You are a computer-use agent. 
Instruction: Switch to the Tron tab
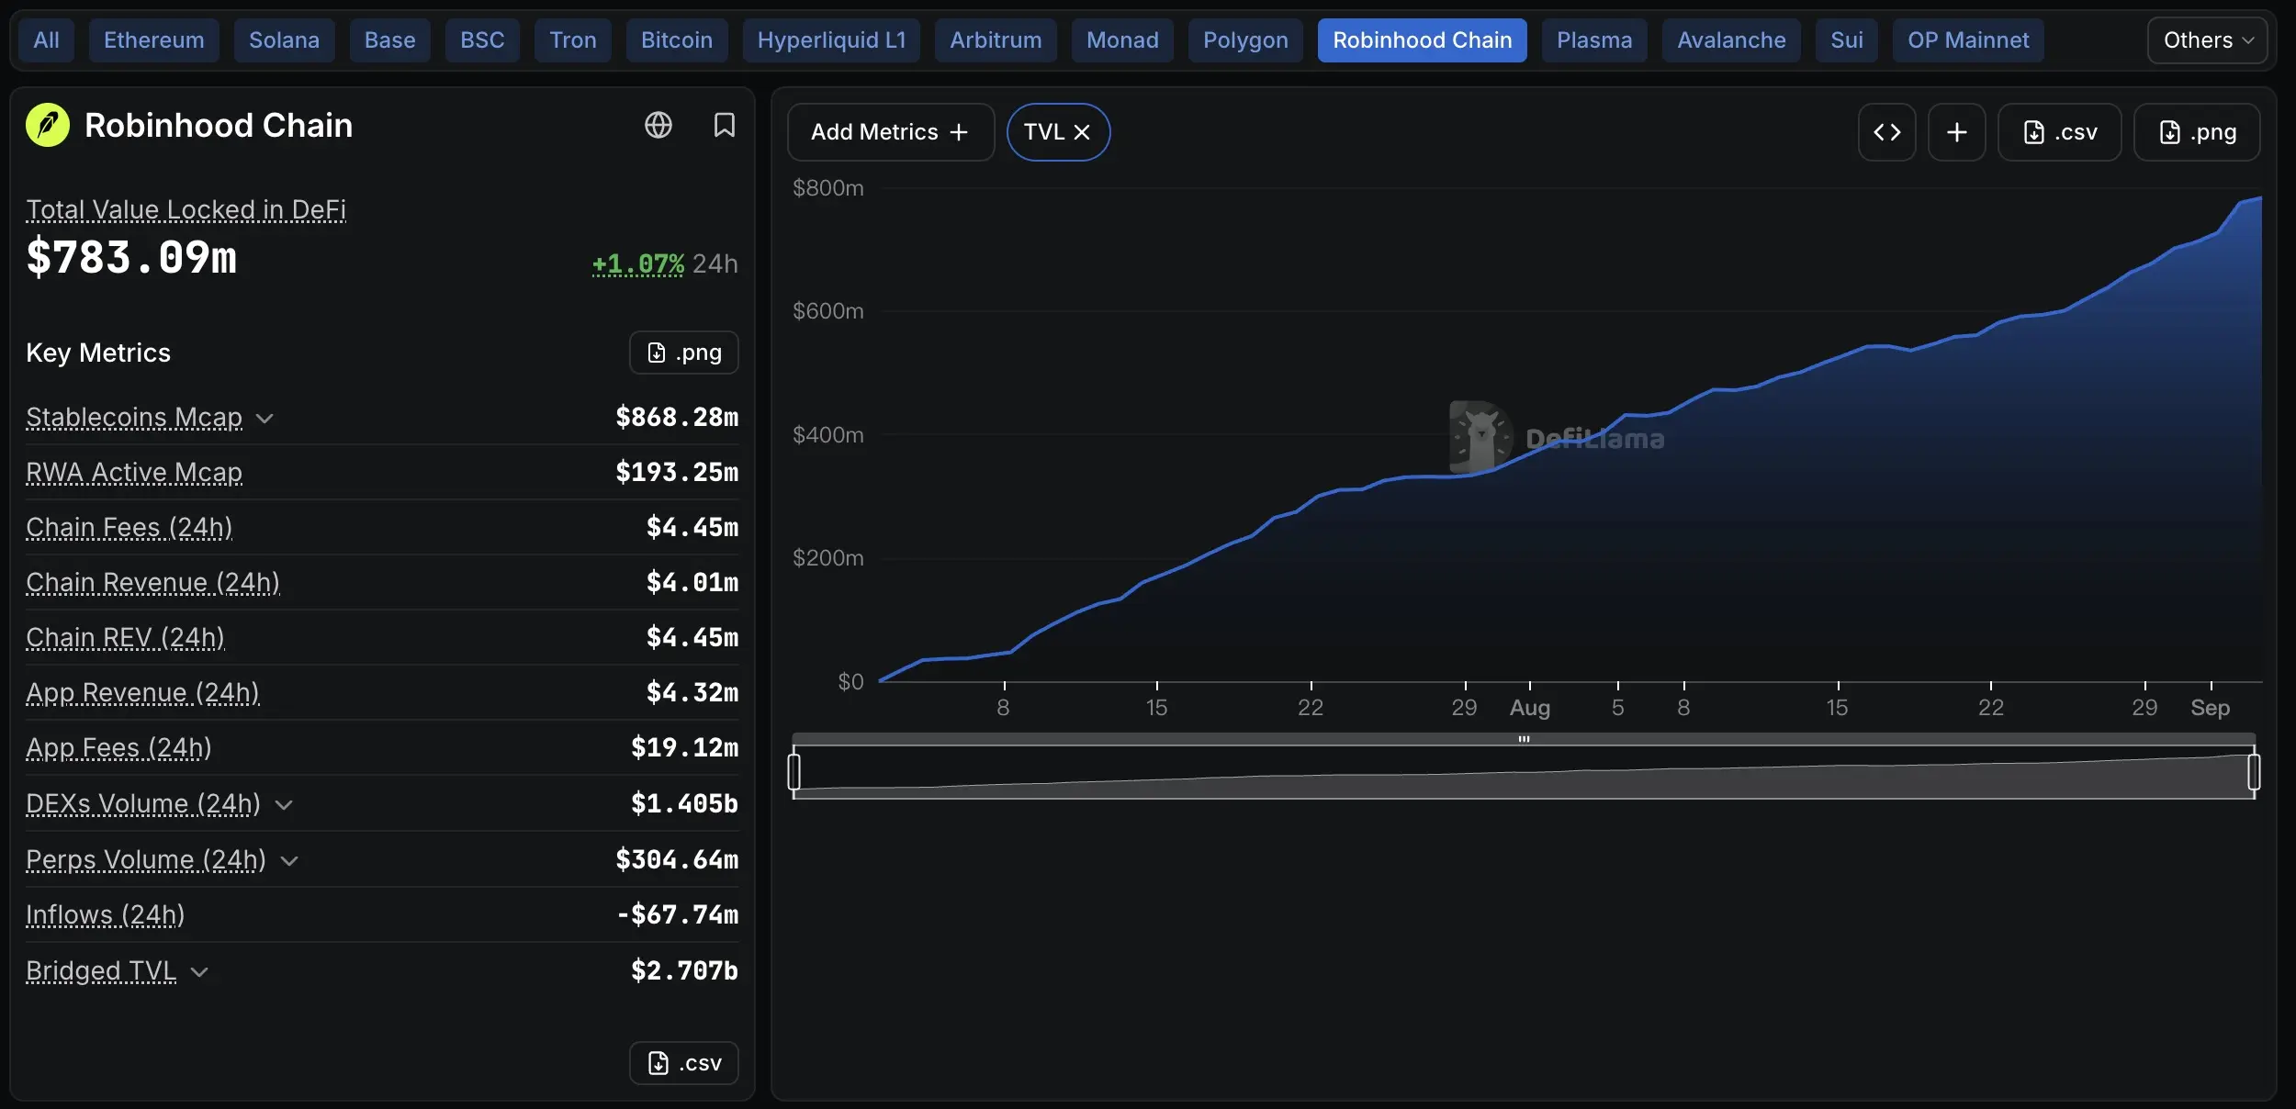[x=573, y=40]
